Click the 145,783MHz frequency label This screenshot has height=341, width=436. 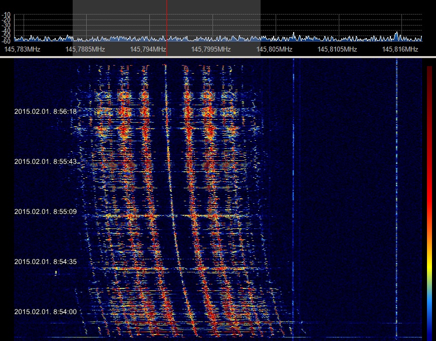[22, 50]
